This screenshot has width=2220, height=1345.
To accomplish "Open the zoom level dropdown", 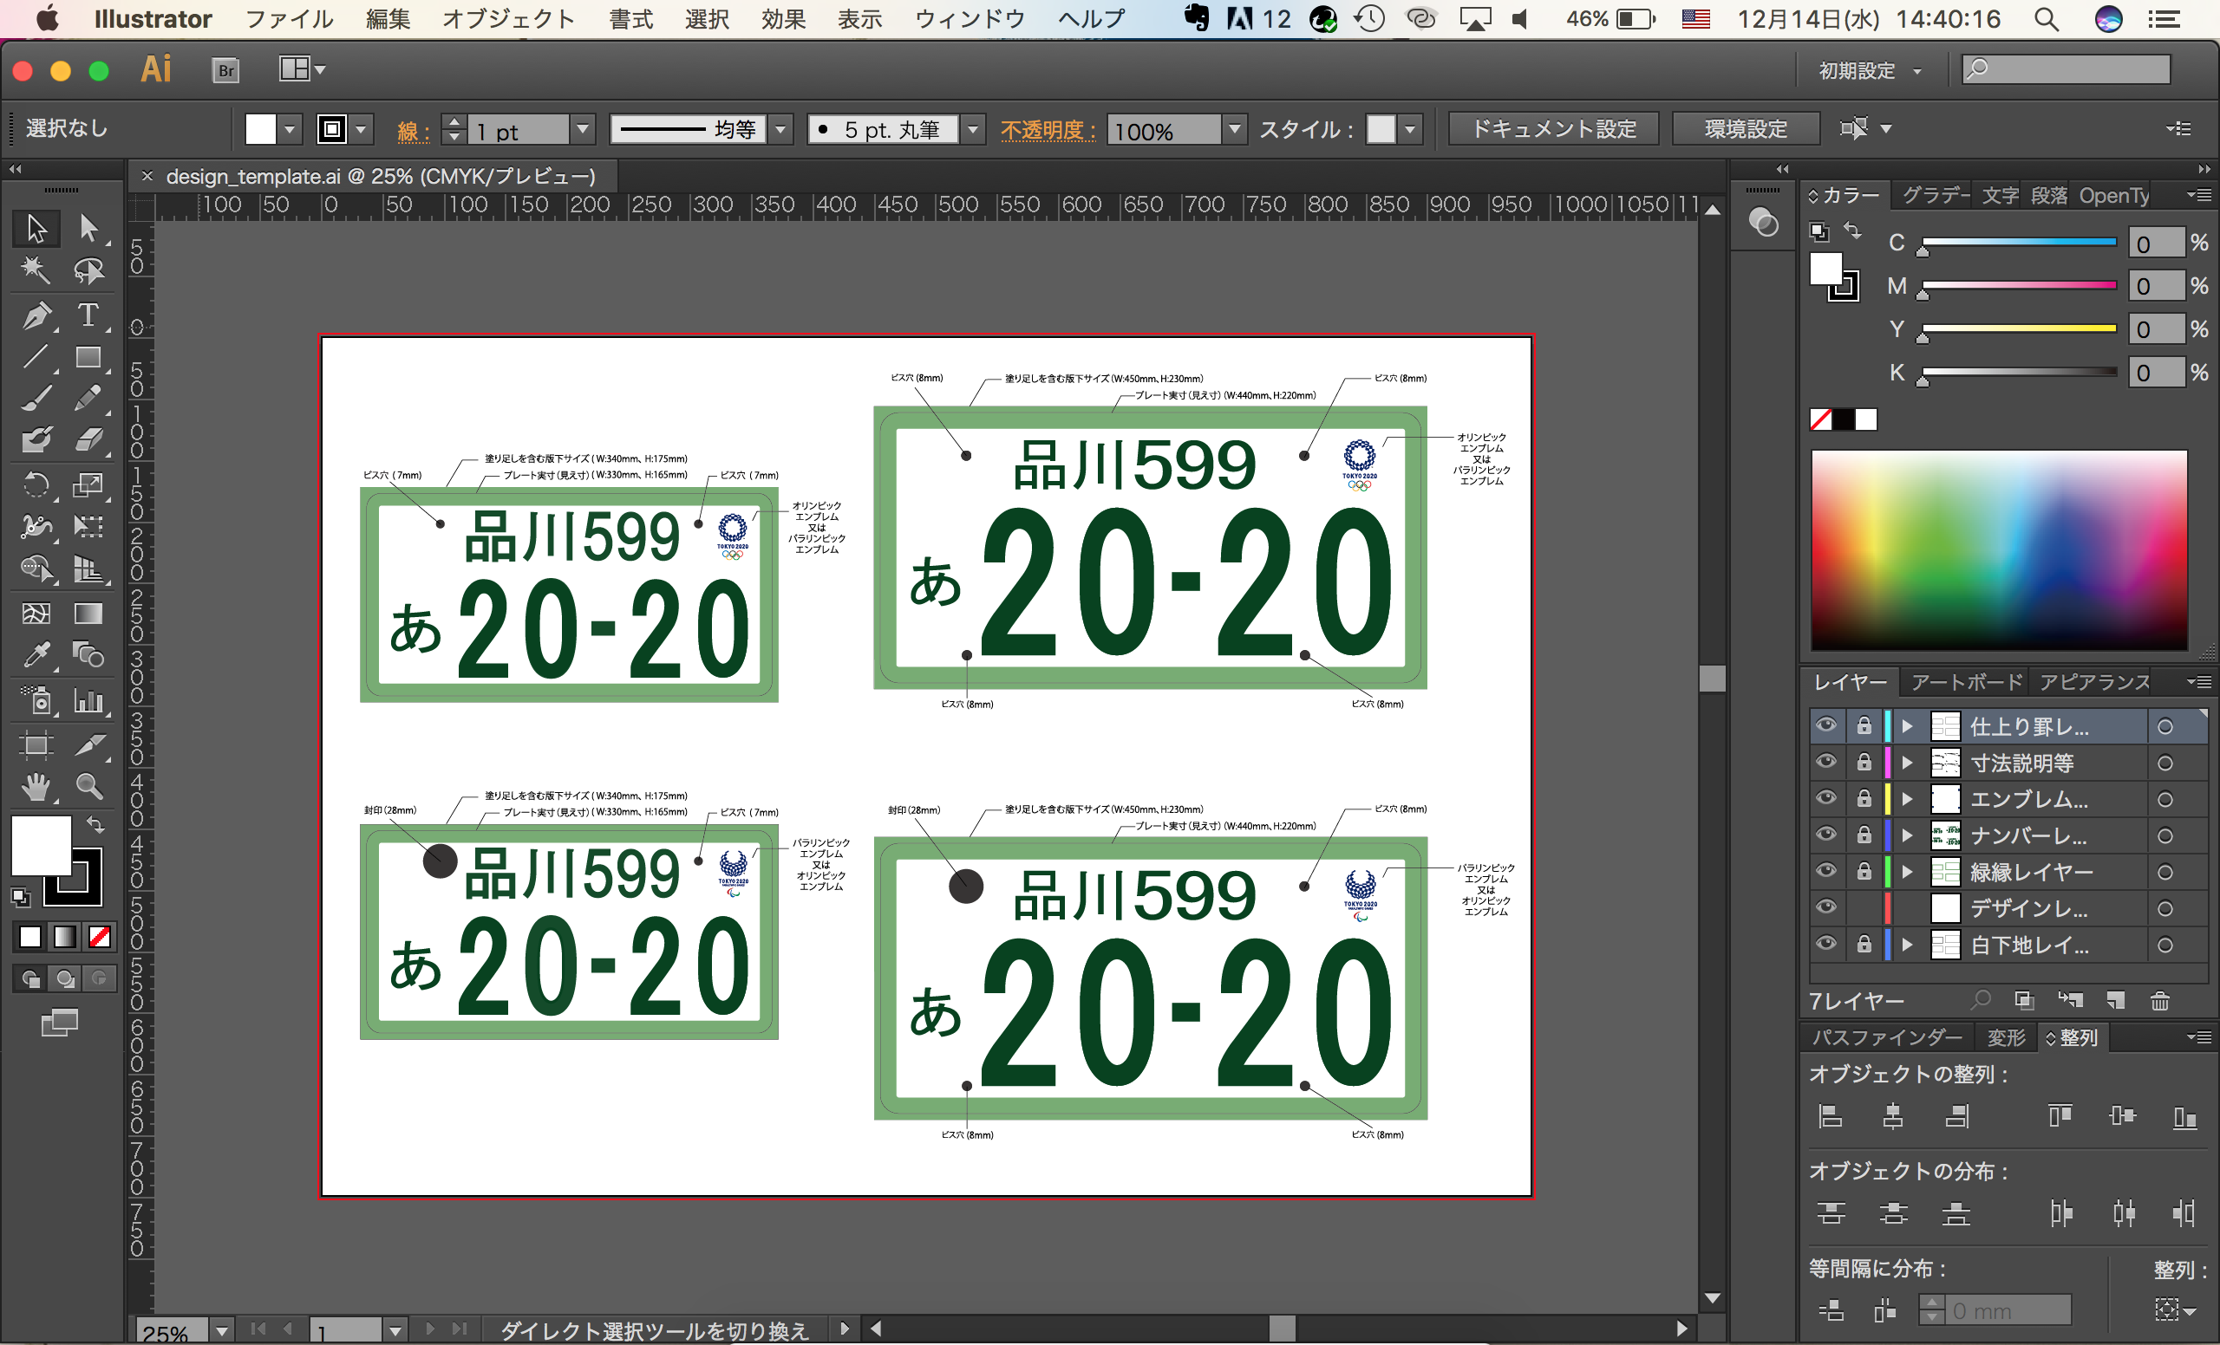I will (222, 1329).
